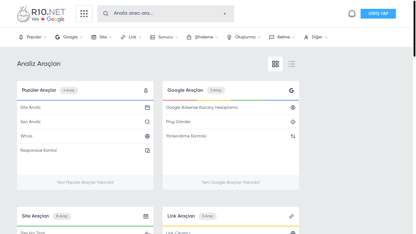Viewport: 416px width, 234px height.
Task: Click the Popüler menu bell icon
Action: point(21,37)
